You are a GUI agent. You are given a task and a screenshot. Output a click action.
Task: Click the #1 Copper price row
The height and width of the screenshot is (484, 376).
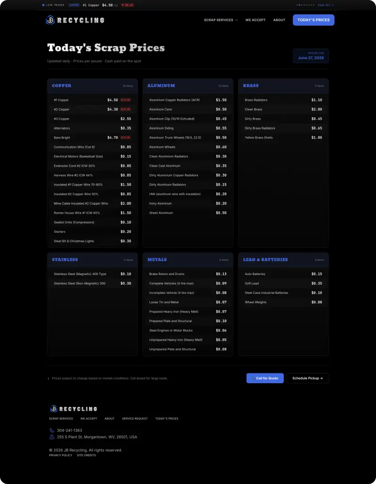coord(93,100)
